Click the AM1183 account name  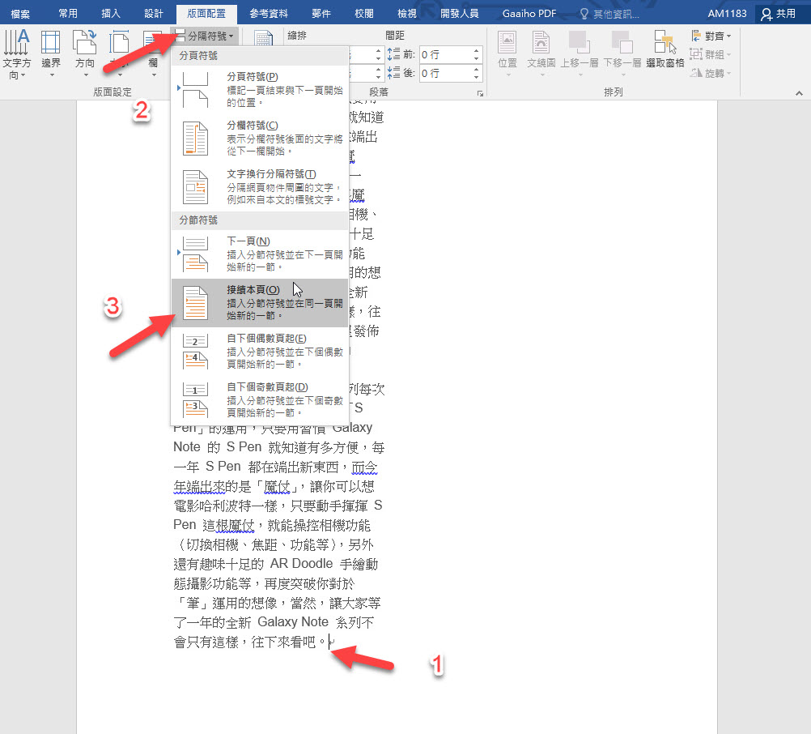[727, 14]
